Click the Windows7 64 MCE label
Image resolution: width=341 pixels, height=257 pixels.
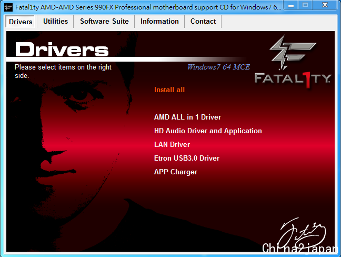[218, 67]
